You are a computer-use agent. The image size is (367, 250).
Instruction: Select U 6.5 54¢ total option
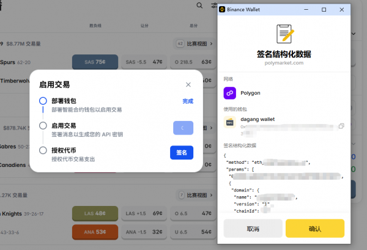tap(193, 232)
